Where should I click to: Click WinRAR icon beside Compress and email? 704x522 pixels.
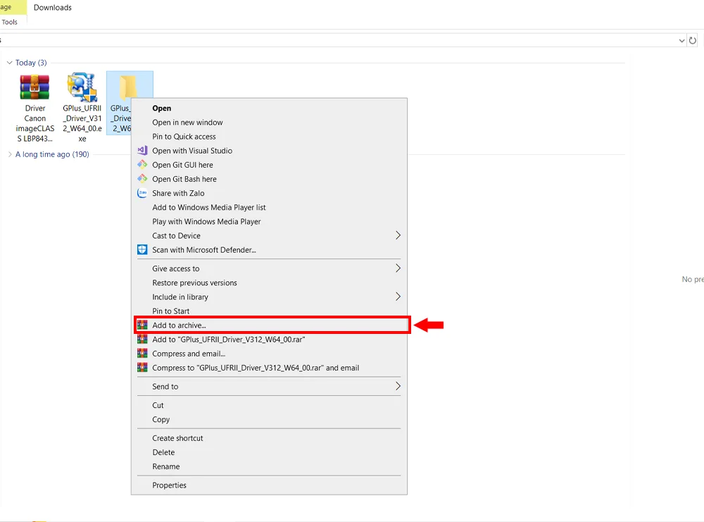click(x=142, y=354)
